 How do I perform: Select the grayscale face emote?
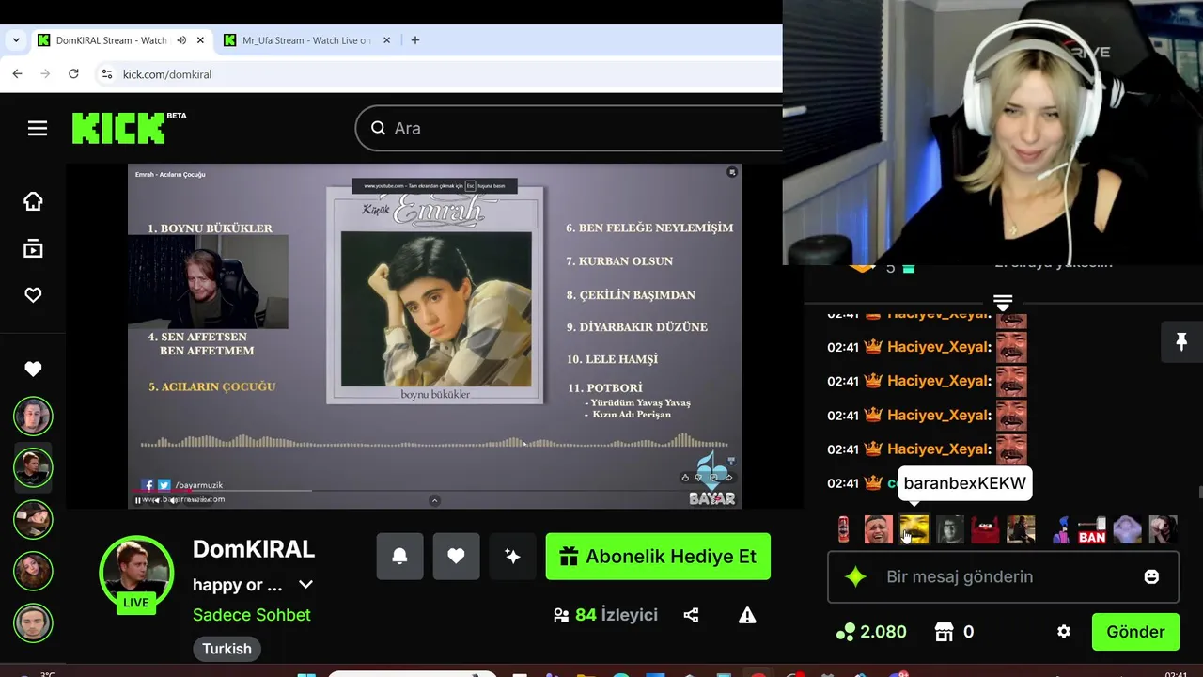[950, 529]
